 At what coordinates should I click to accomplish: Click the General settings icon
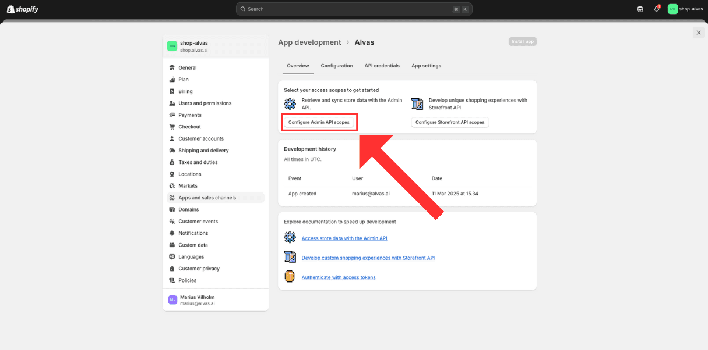(x=172, y=67)
